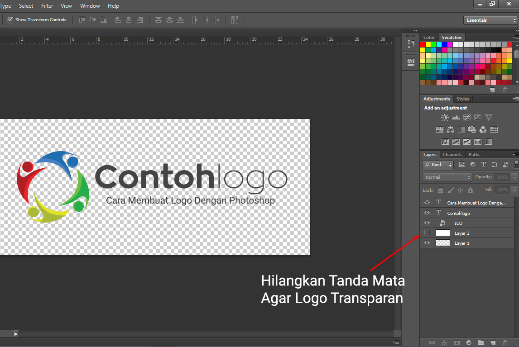519x347 pixels.
Task: Add a Gradient Map adjustment
Action: pos(489,142)
